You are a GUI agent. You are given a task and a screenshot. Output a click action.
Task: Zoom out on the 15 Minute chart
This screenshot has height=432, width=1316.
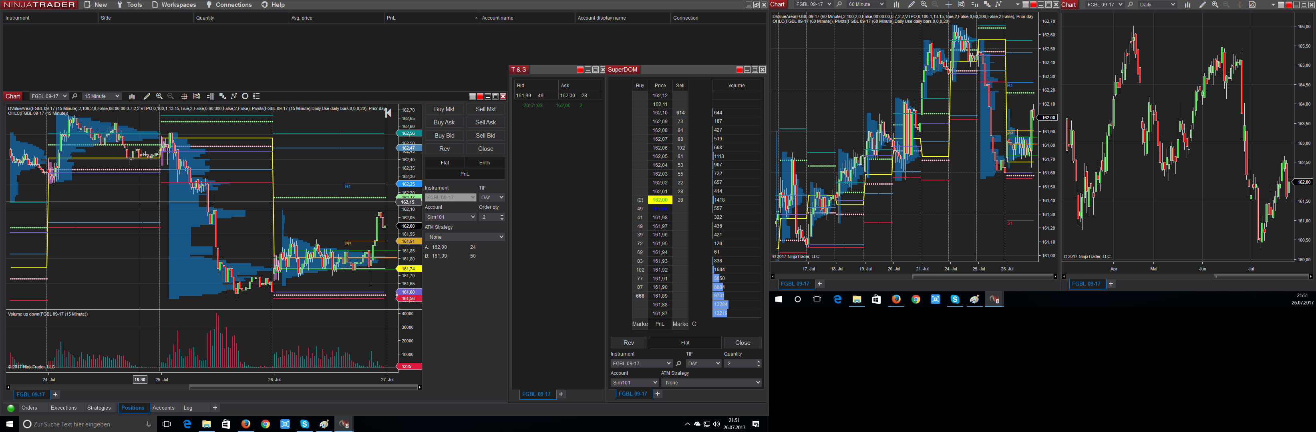[x=171, y=96]
